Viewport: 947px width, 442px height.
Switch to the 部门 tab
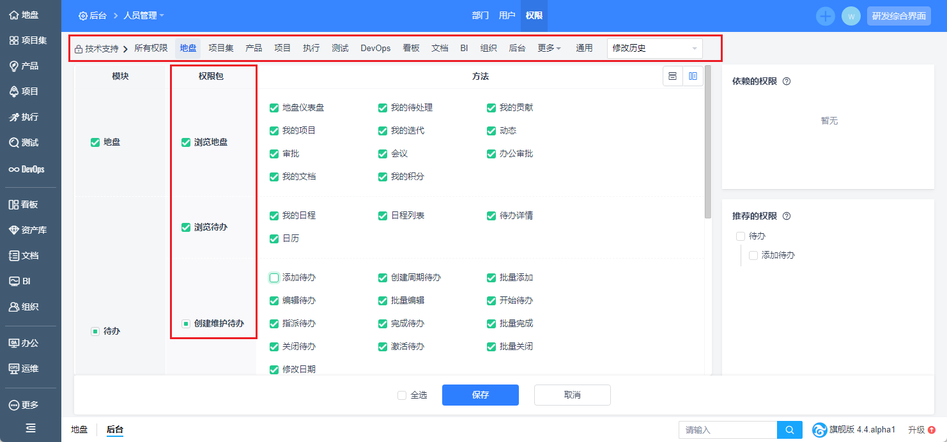[481, 15]
